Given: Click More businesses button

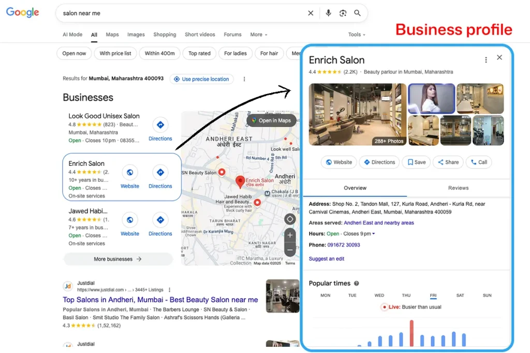Looking at the screenshot, I should pyautogui.click(x=117, y=259).
